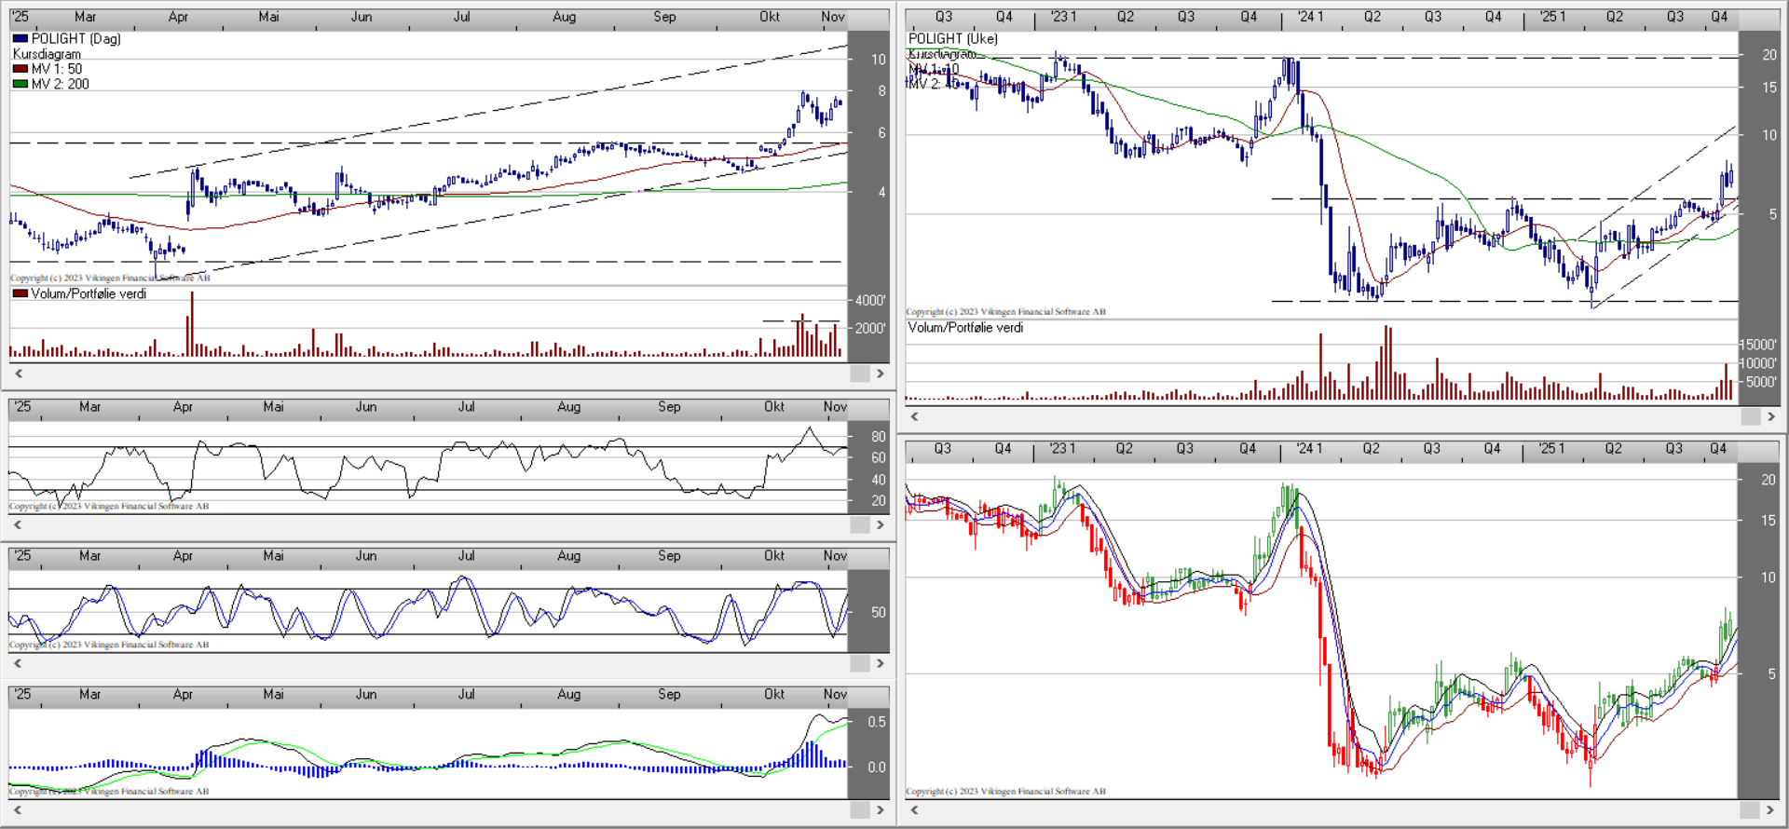Image resolution: width=1789 pixels, height=829 pixels.
Task: Click scrollbar thumb under weekly POLIGHT volume chart
Action: coord(1750,416)
